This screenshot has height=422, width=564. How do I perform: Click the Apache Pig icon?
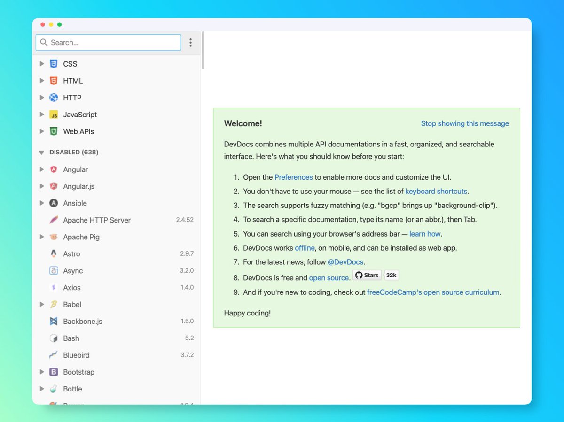coord(54,237)
